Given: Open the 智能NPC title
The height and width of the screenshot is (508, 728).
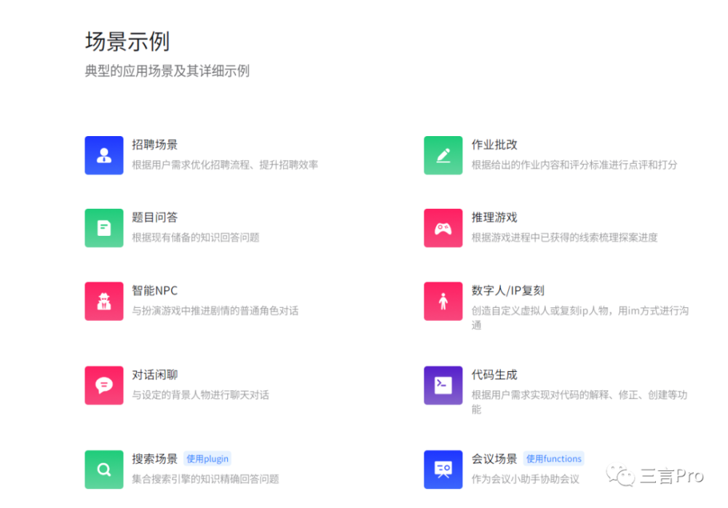Looking at the screenshot, I should coord(154,290).
